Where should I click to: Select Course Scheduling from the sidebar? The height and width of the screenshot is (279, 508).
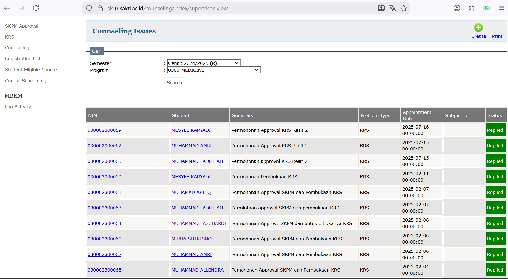pos(25,81)
